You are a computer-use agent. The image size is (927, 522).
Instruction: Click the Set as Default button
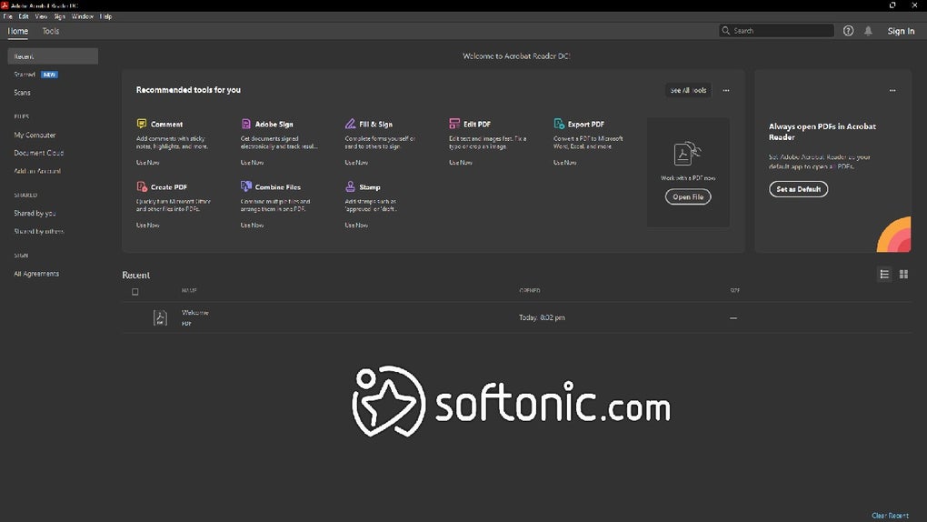(798, 189)
